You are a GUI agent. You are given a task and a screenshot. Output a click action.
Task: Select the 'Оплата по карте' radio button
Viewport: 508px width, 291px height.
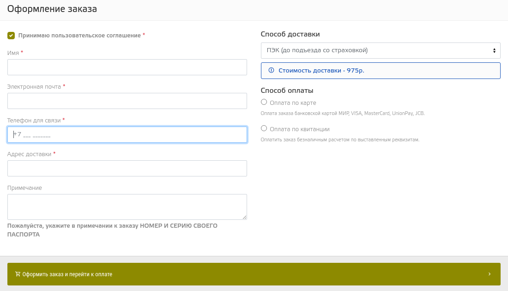coord(264,102)
